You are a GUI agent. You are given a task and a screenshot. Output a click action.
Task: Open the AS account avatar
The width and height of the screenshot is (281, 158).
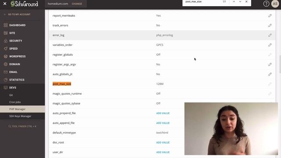pyautogui.click(x=275, y=4)
